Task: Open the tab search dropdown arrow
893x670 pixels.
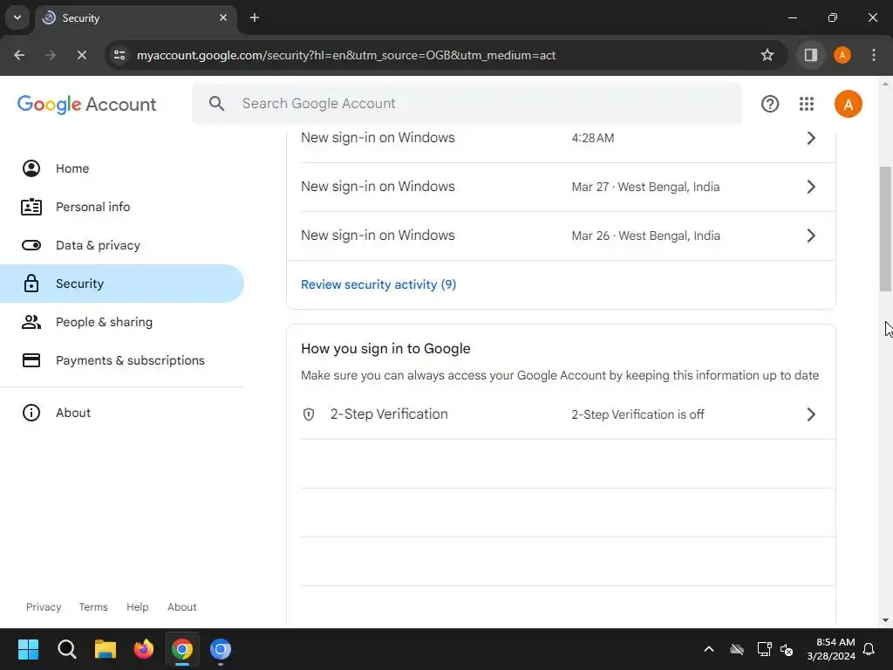Action: tap(17, 17)
